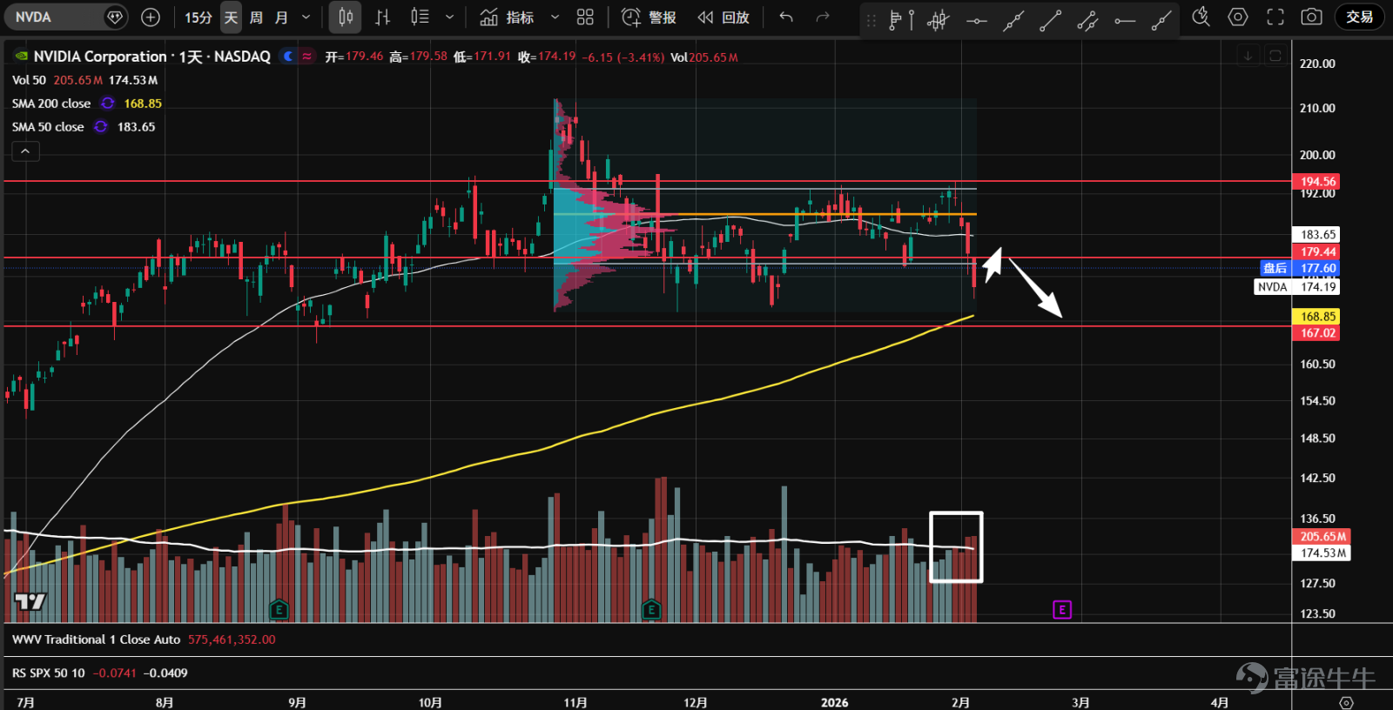Viewport: 1393px width, 710px height.
Task: Click the 205.65M volume scale label
Action: click(x=1322, y=537)
